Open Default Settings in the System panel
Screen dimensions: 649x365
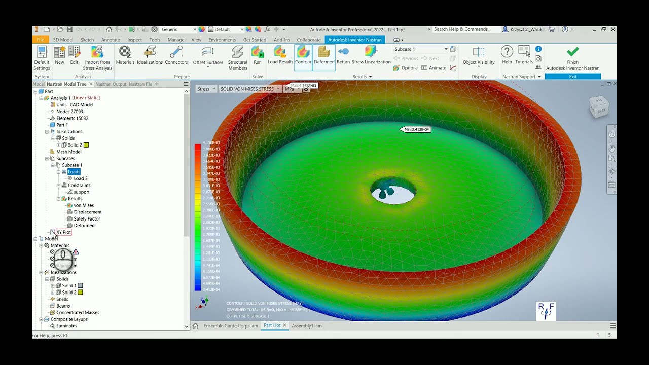pos(42,58)
